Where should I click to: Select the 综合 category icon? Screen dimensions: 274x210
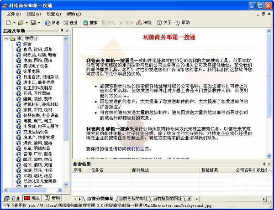click(x=19, y=44)
